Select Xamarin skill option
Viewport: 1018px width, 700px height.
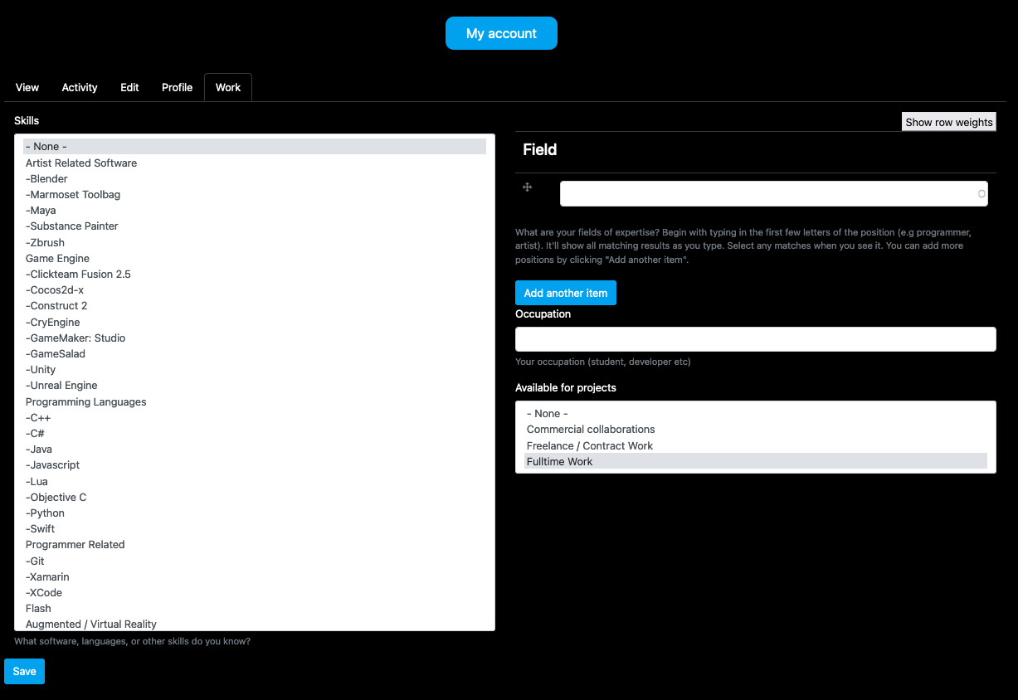click(x=255, y=577)
